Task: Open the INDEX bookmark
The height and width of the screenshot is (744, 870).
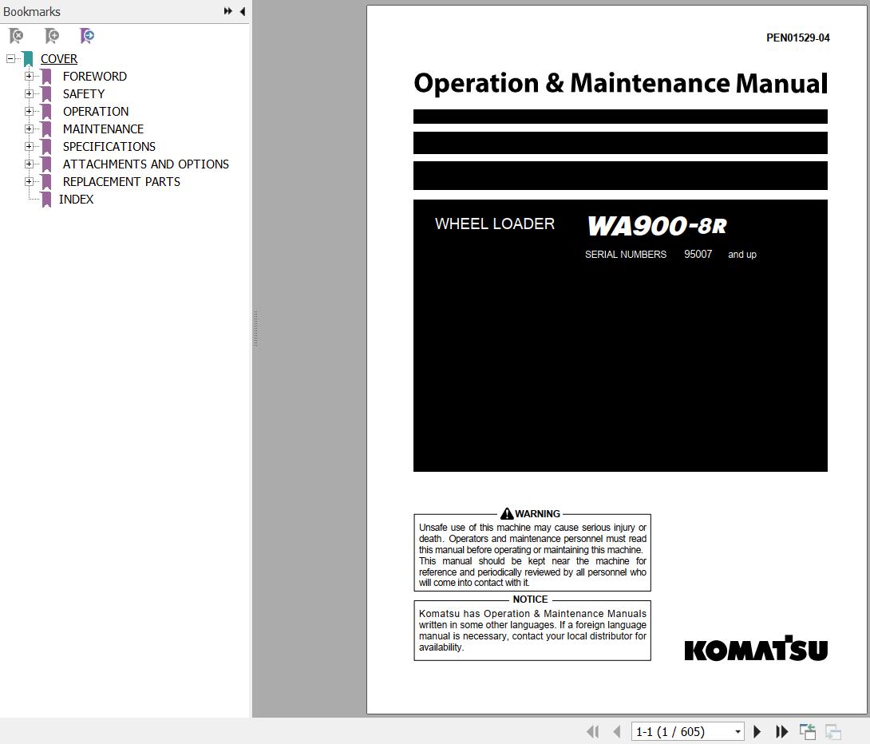Action: coord(76,200)
